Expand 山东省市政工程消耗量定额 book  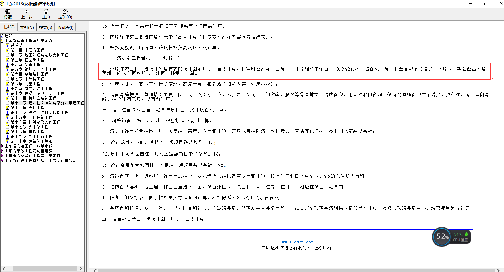(2, 151)
